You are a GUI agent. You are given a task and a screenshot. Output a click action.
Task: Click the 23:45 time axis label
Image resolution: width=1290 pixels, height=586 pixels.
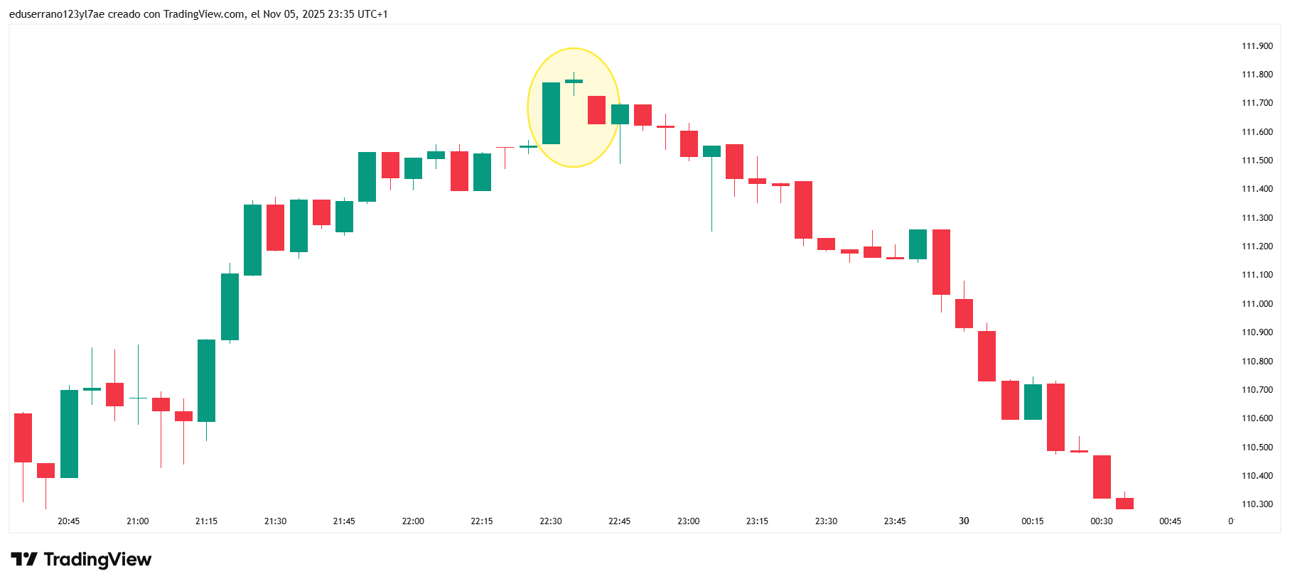[895, 521]
